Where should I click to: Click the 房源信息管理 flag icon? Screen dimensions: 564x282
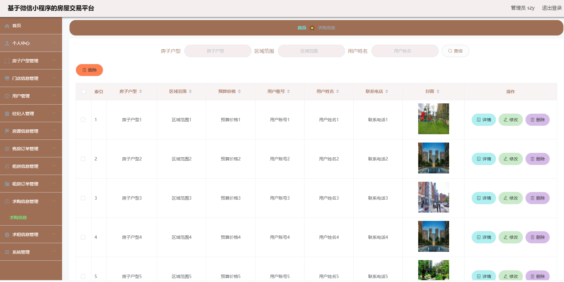point(7,131)
